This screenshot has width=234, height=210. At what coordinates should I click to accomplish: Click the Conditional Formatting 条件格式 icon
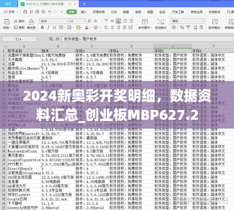(x=215, y=22)
